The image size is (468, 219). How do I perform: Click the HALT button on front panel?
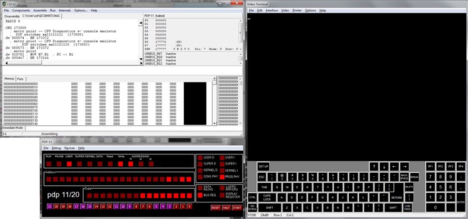[226, 208]
